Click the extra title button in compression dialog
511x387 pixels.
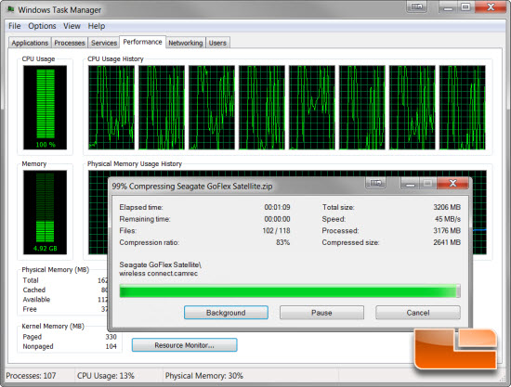(x=375, y=183)
